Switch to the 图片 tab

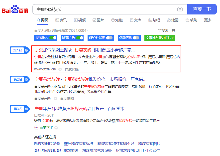(98, 20)
